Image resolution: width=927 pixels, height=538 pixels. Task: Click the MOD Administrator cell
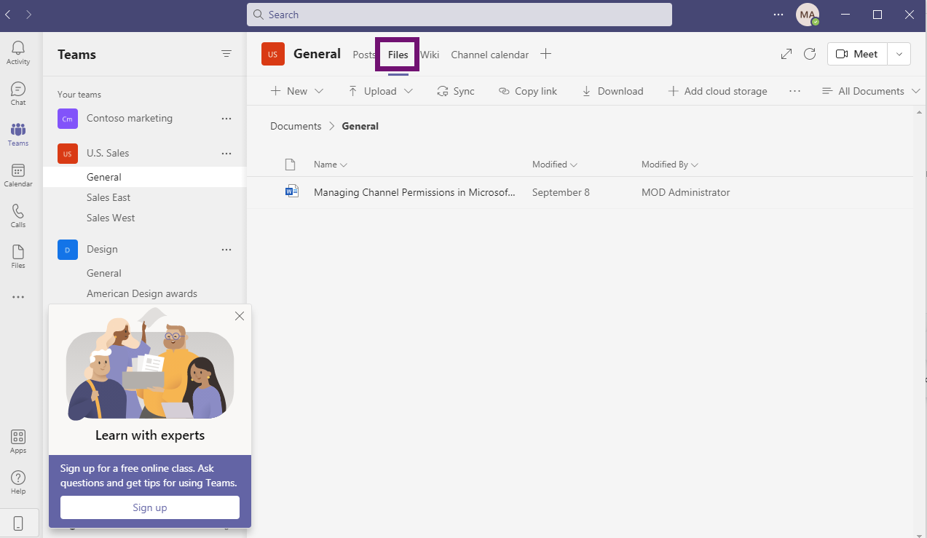(x=685, y=192)
